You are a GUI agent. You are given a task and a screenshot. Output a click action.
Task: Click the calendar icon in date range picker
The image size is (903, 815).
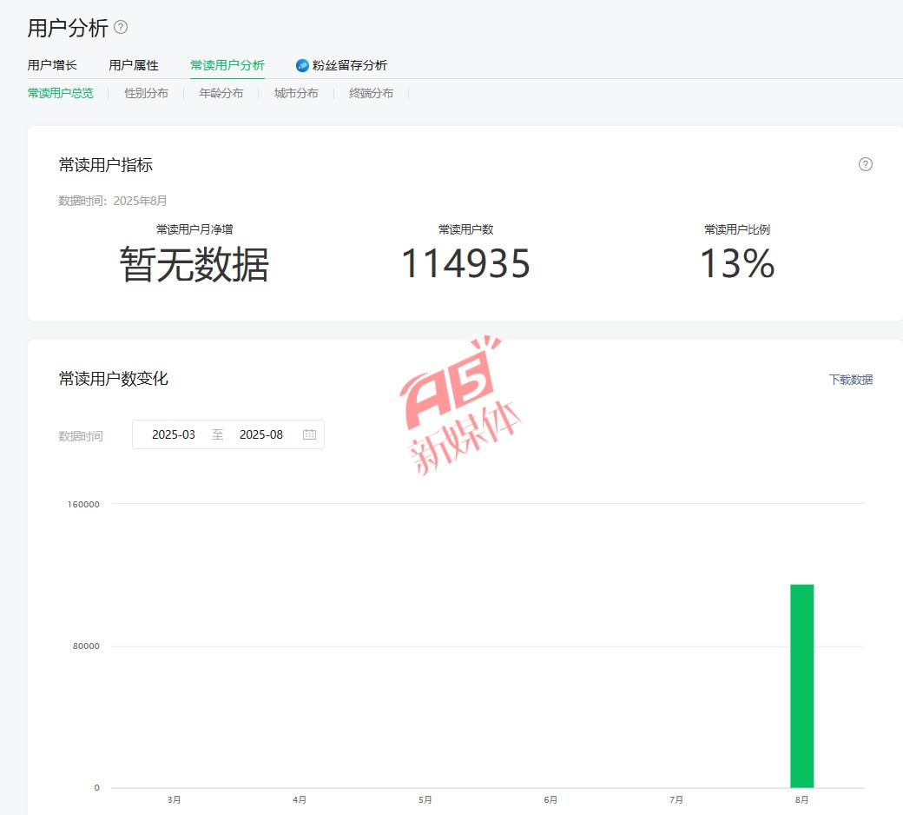coord(309,434)
